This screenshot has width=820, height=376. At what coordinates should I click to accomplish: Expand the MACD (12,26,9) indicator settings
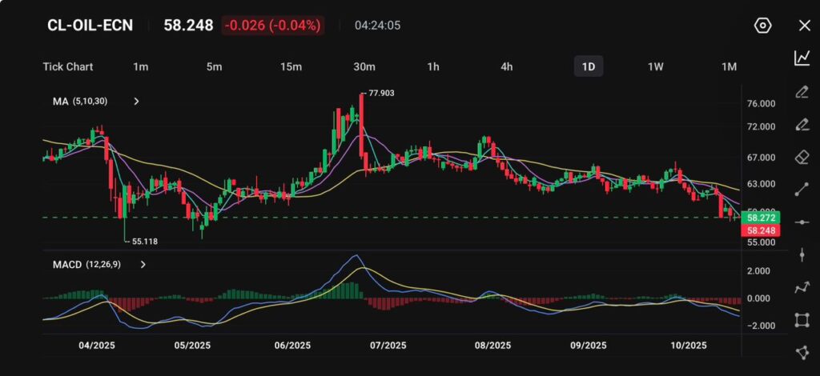[143, 264]
